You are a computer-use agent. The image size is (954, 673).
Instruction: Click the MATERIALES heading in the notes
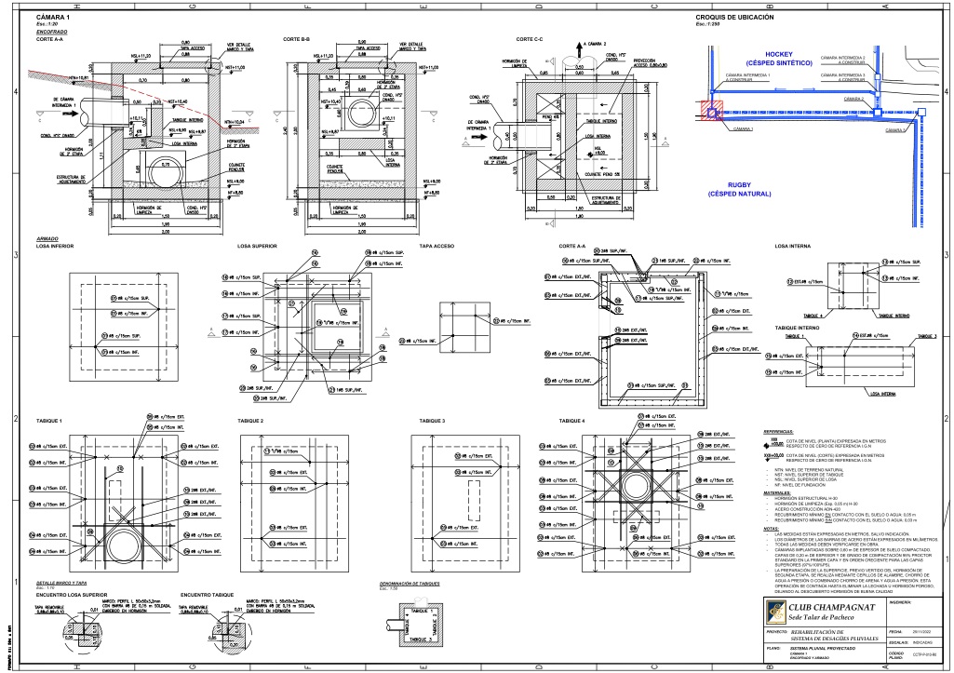click(776, 492)
